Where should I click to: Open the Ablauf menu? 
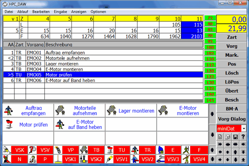(x=23, y=12)
